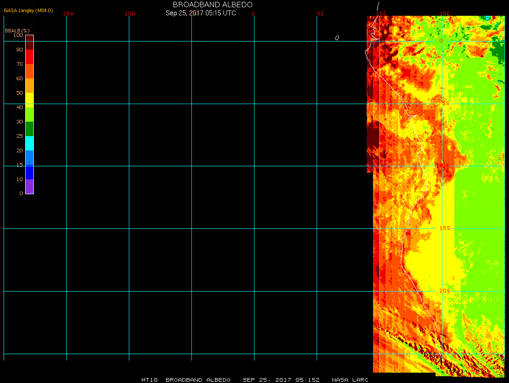Viewport: 509px width, 383px height.
Task: Click the 5E longitude label
Action: pos(320,14)
